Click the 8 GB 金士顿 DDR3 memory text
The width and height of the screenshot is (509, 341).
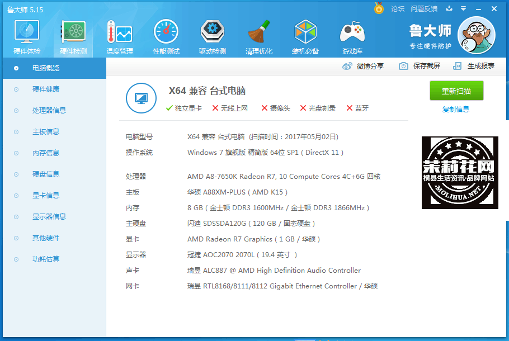tap(278, 208)
